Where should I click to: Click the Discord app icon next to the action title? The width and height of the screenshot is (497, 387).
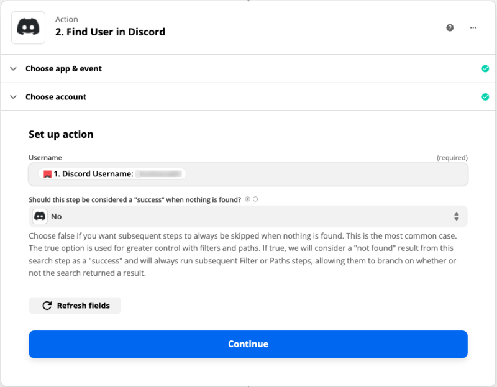click(x=28, y=28)
